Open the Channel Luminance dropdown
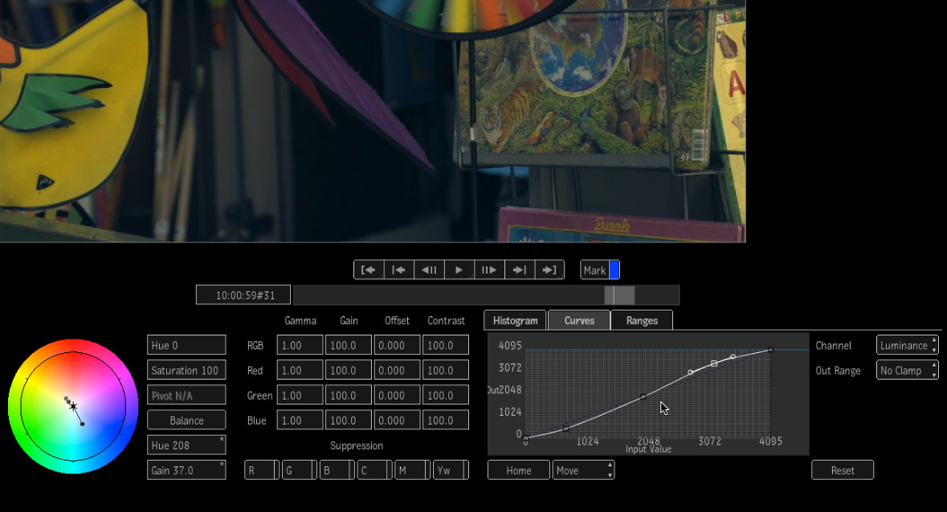Screen dimensions: 947x512 pyautogui.click(x=907, y=346)
